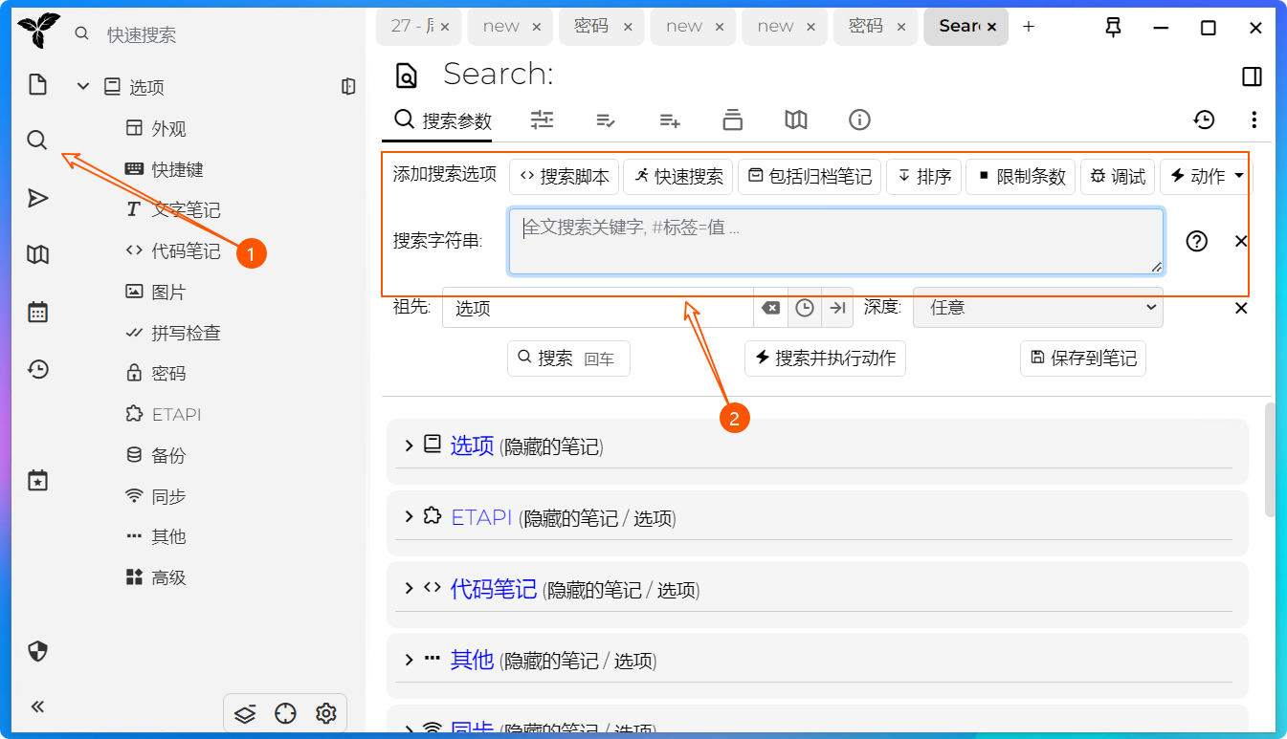The width and height of the screenshot is (1287, 739).
Task: Open the 动作 dropdown
Action: click(1206, 176)
